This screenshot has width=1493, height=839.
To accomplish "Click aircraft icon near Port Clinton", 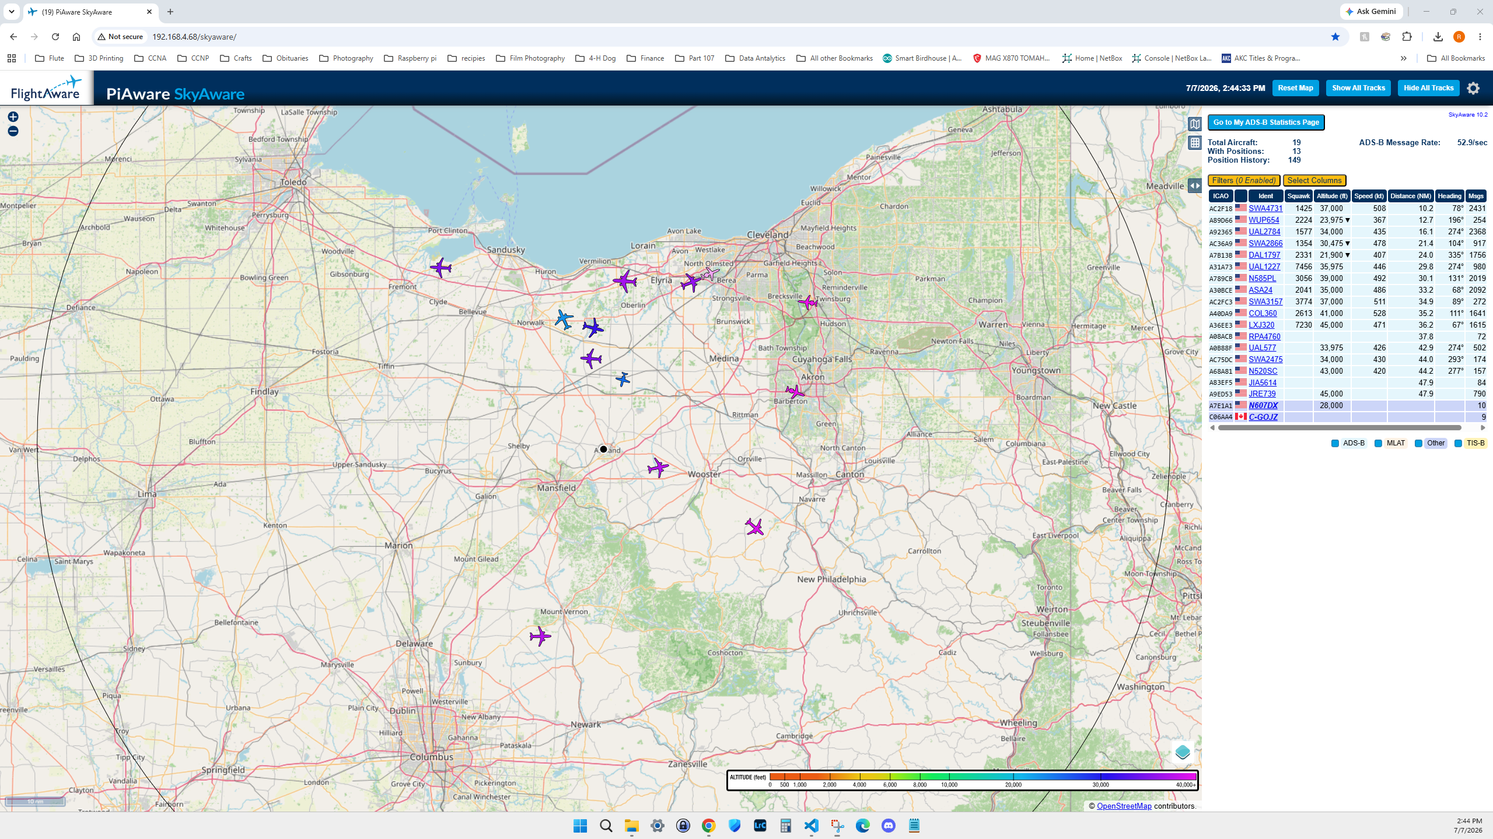I will 441,268.
